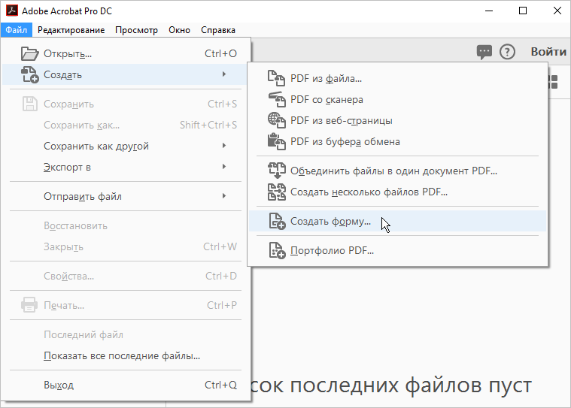Screen dimensions: 571x408
Task: Open the Справка menu
Action: 217,30
